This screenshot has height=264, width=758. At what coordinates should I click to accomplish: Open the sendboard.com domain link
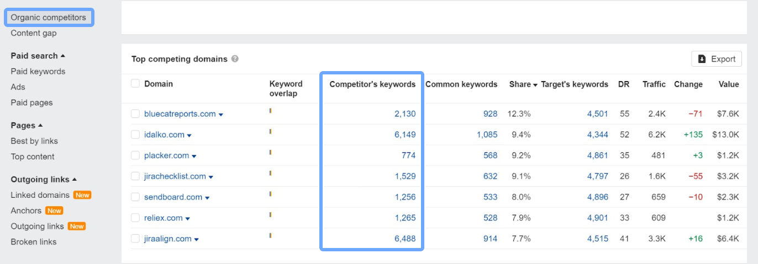click(x=173, y=197)
